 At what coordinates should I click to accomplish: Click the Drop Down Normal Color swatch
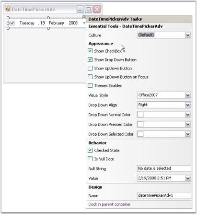tap(140, 115)
